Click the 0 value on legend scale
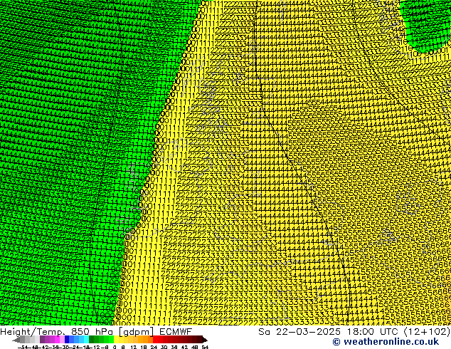The width and height of the screenshot is (451, 349). click(x=115, y=346)
